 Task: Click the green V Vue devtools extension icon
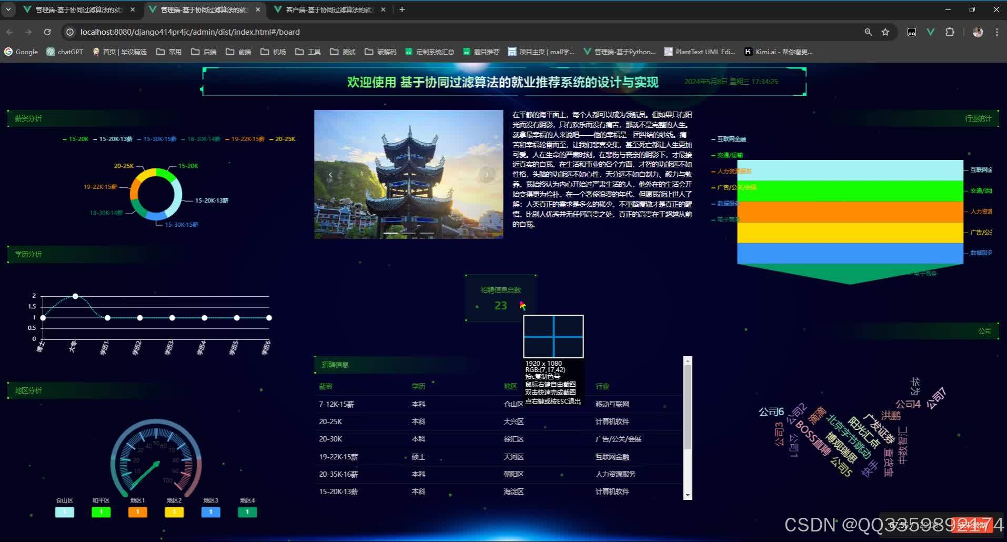931,32
